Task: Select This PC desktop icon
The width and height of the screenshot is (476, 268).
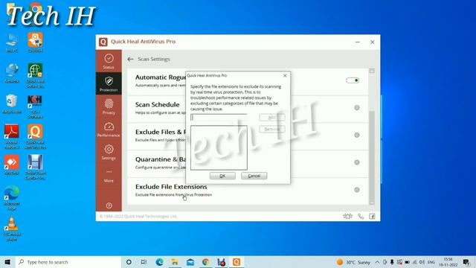Action: click(x=12, y=43)
